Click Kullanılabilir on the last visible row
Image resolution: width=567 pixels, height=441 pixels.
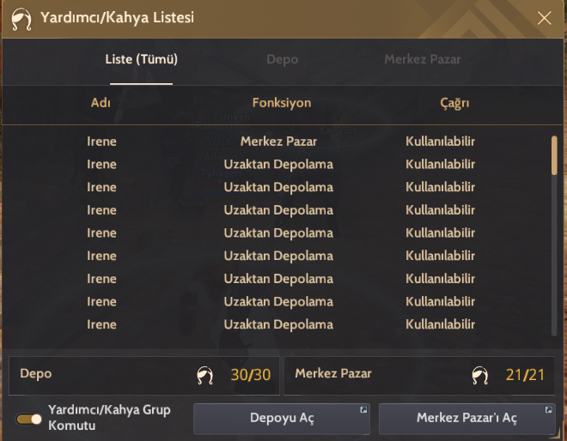click(x=440, y=324)
